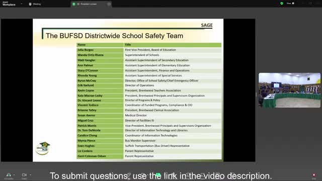Click the name 'Dr. Vincent Leone'
The image size is (322, 181).
(x=89, y=101)
